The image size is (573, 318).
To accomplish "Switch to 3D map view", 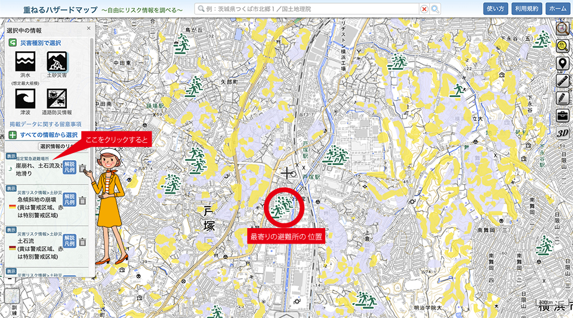I will coord(562,132).
